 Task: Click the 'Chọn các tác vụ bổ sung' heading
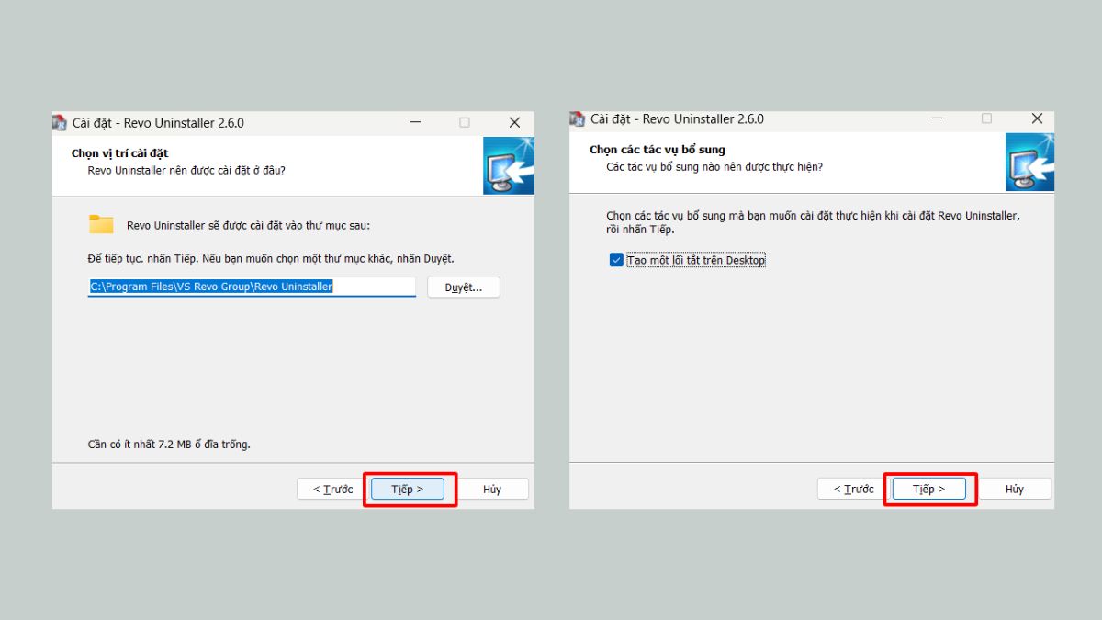658,150
